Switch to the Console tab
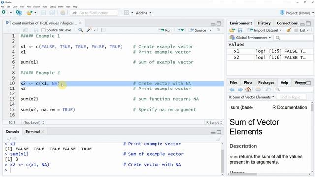The width and height of the screenshot is (315, 177). click(12, 131)
